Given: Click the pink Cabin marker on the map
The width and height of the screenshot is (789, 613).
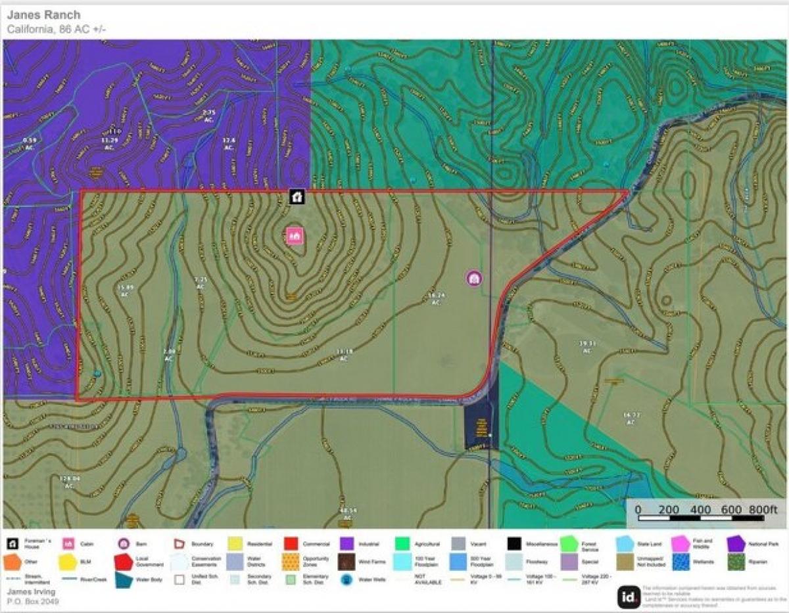Looking at the screenshot, I should pyautogui.click(x=295, y=235).
